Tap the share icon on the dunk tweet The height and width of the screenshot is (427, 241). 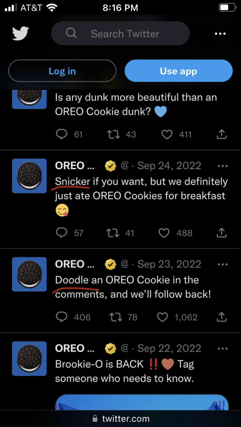(x=222, y=134)
